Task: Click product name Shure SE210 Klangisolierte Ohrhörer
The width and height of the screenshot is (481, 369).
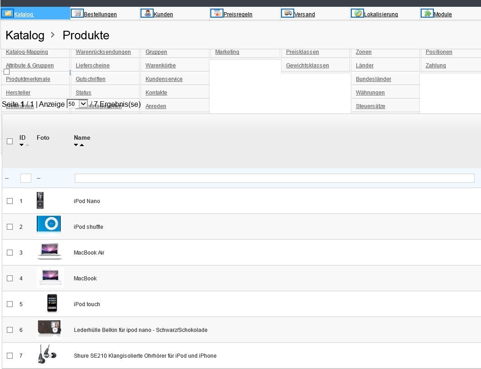Action: [145, 355]
